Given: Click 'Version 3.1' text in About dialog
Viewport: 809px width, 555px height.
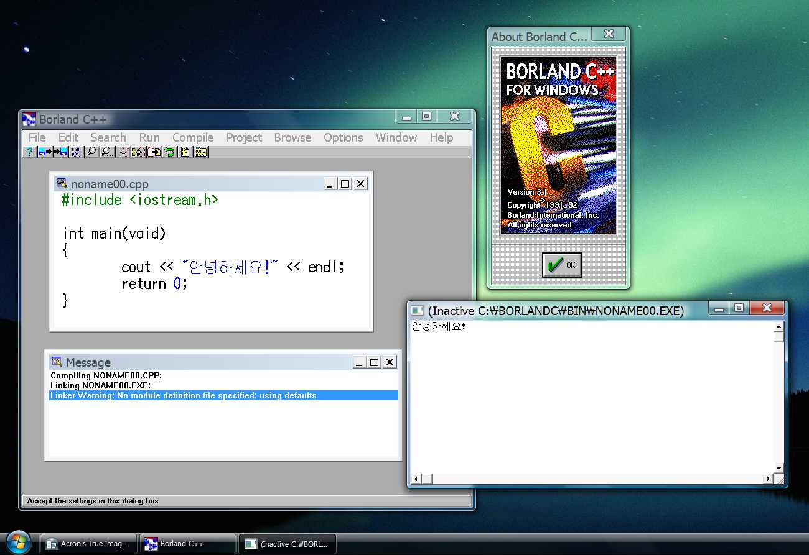Looking at the screenshot, I should 526,192.
